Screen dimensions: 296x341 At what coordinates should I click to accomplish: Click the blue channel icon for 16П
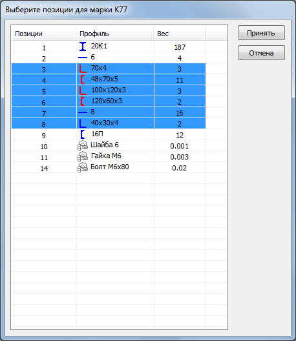[x=83, y=134]
